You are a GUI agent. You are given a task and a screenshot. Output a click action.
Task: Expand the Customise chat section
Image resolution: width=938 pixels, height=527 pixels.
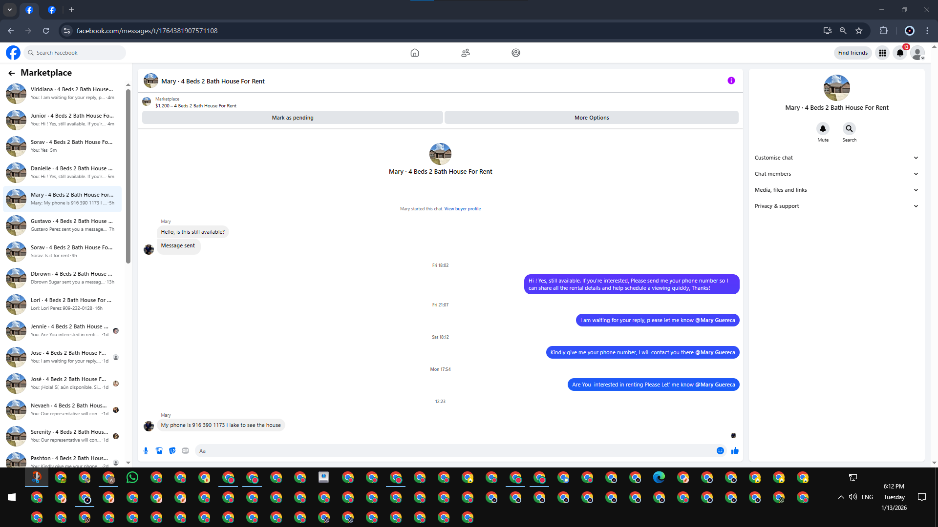[836, 158]
